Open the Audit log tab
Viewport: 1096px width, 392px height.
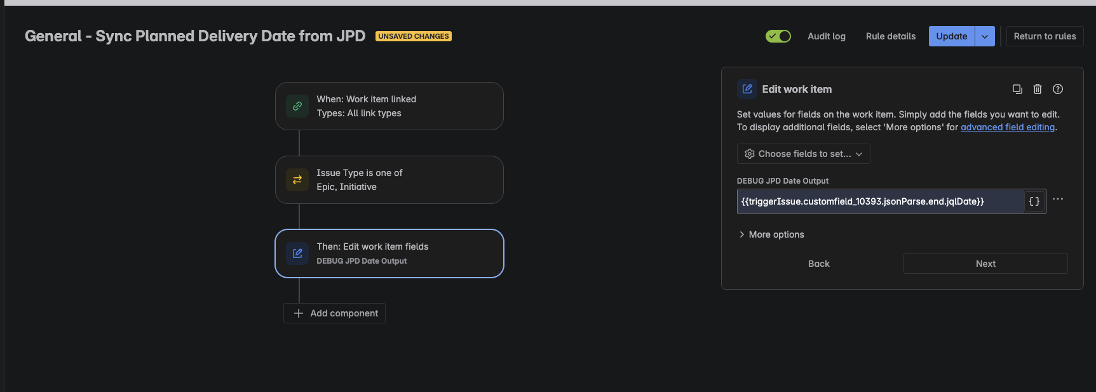click(827, 36)
